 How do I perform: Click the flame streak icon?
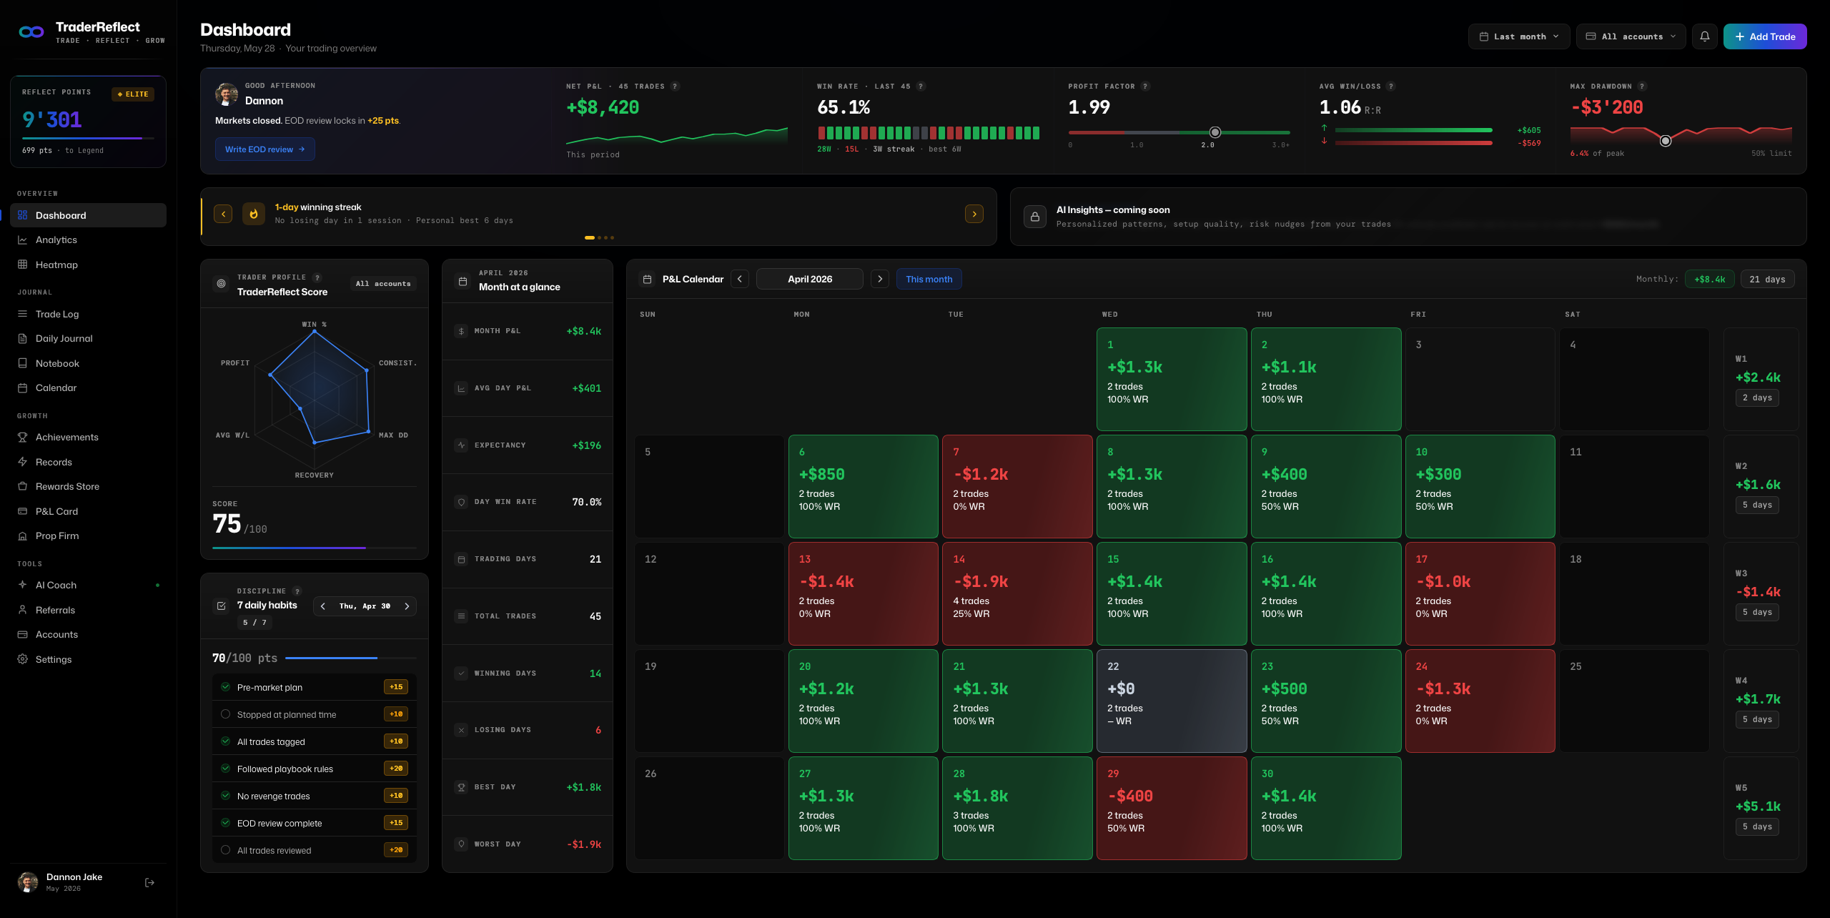point(254,214)
